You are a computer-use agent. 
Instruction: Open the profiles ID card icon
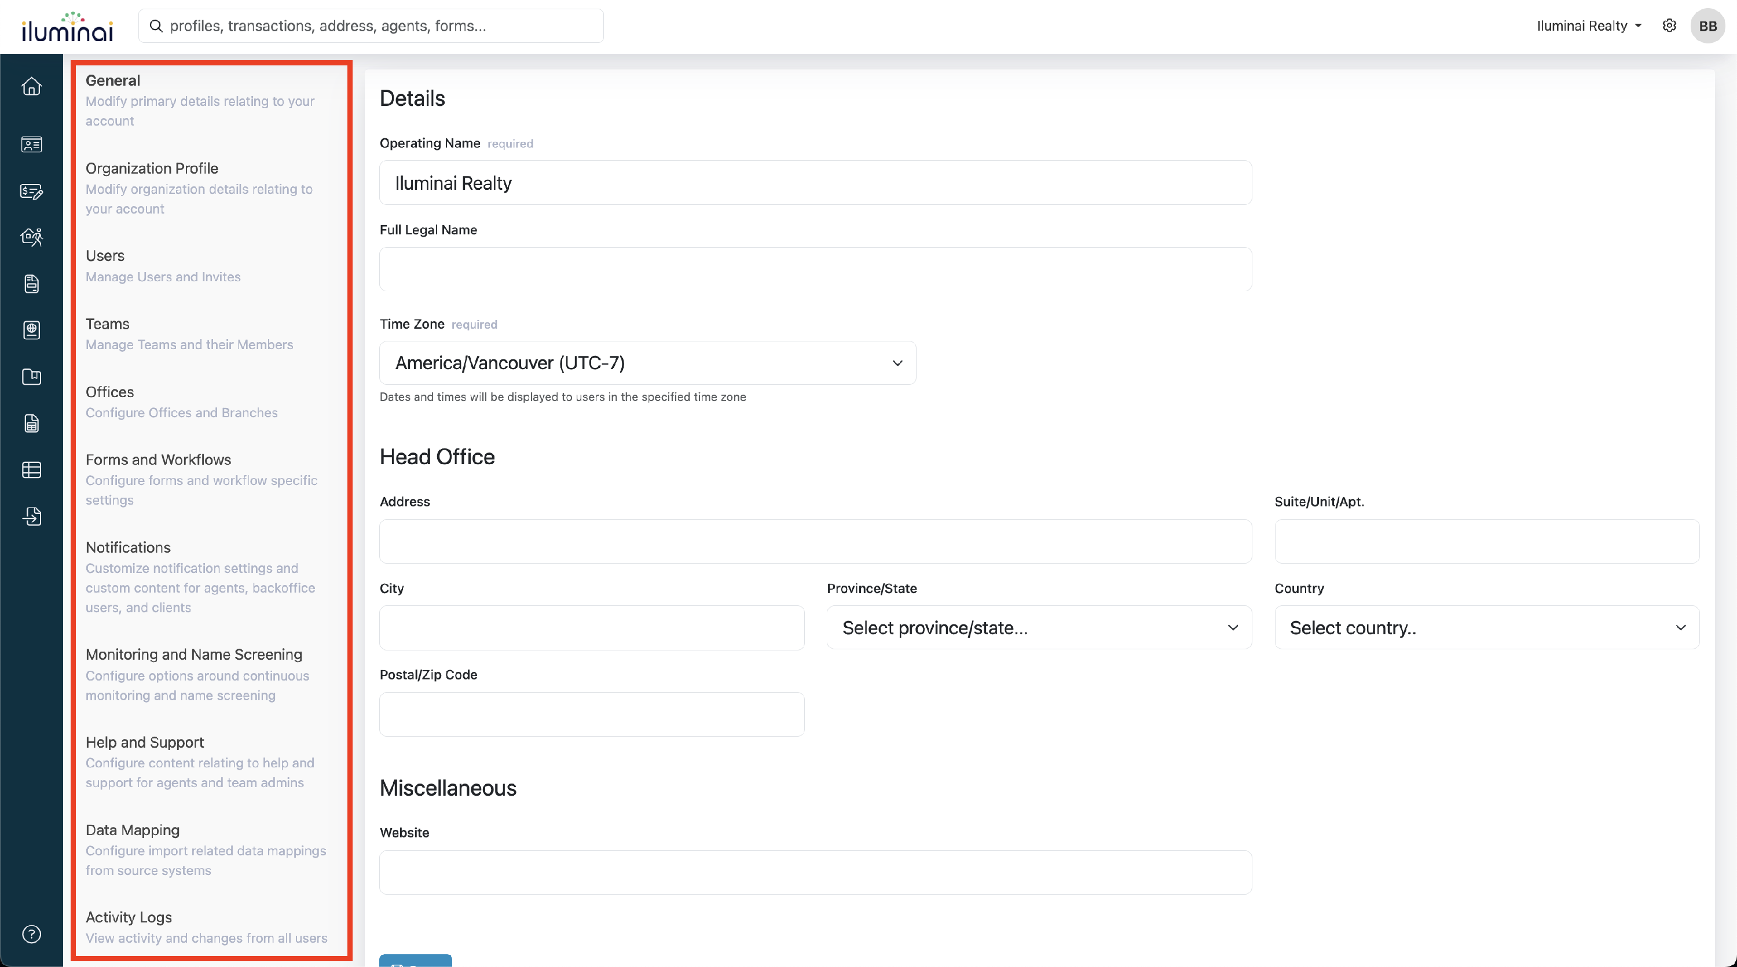click(32, 144)
